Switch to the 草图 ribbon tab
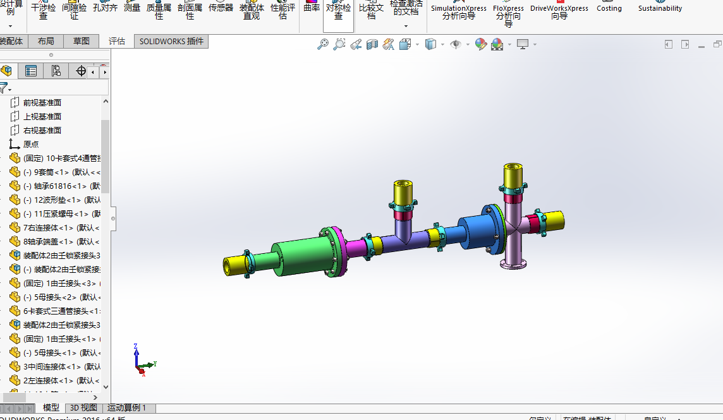 coord(81,41)
